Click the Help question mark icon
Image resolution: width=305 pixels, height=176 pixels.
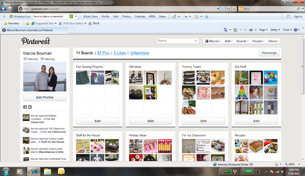[x=296, y=30]
